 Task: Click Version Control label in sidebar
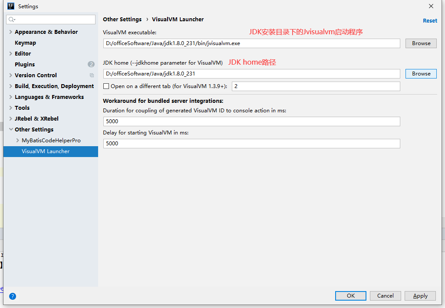click(36, 75)
